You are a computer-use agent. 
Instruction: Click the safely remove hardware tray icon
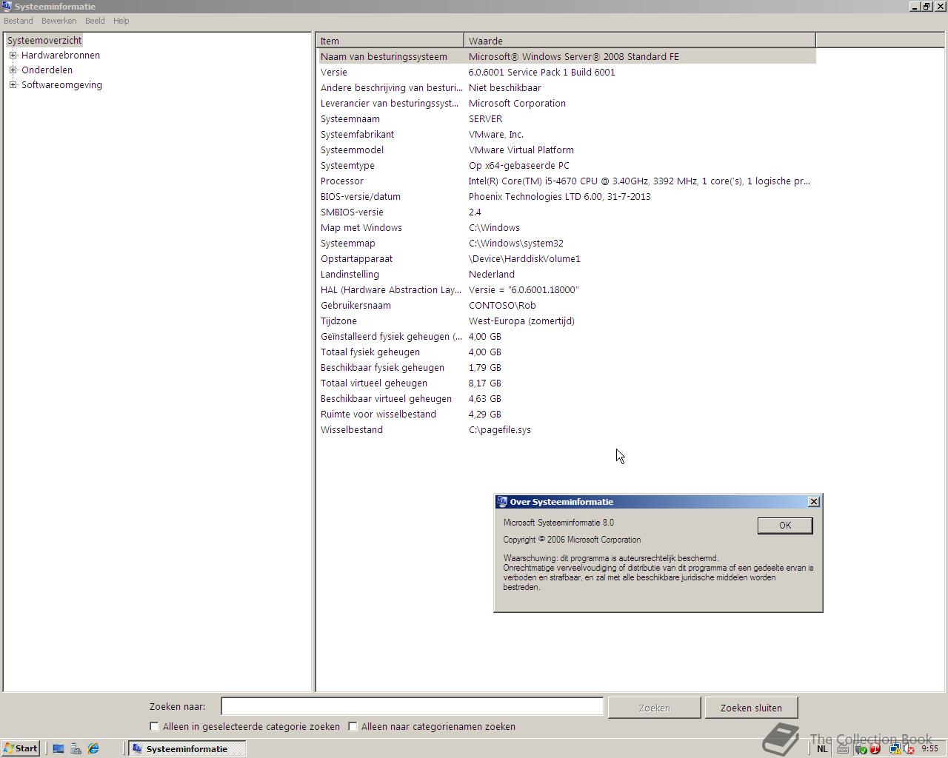click(861, 748)
